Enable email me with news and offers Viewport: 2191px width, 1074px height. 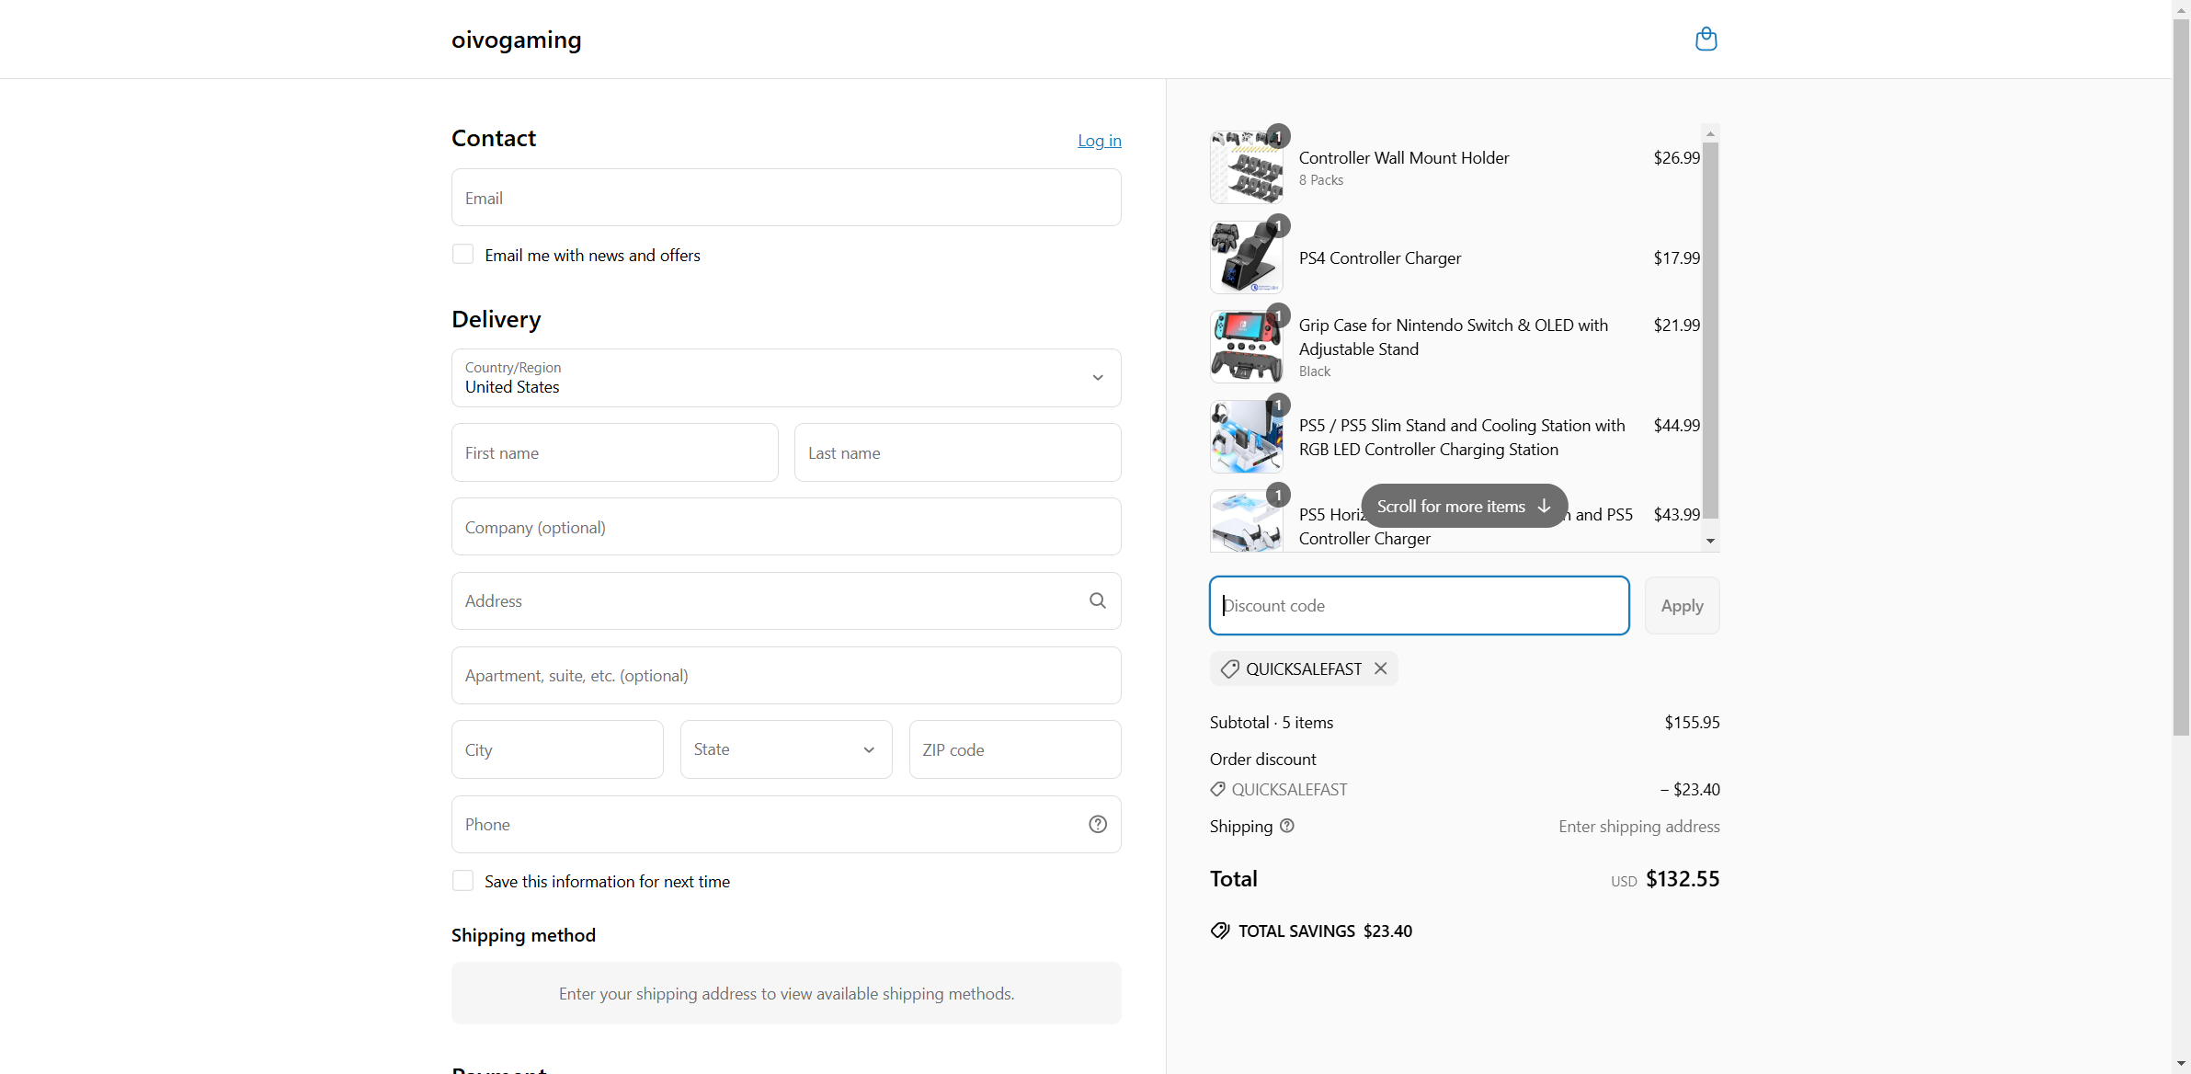click(462, 254)
